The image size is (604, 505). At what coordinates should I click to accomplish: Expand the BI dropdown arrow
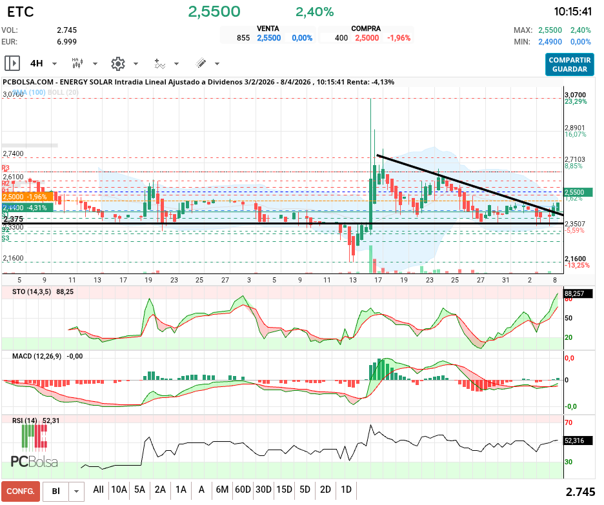76,491
